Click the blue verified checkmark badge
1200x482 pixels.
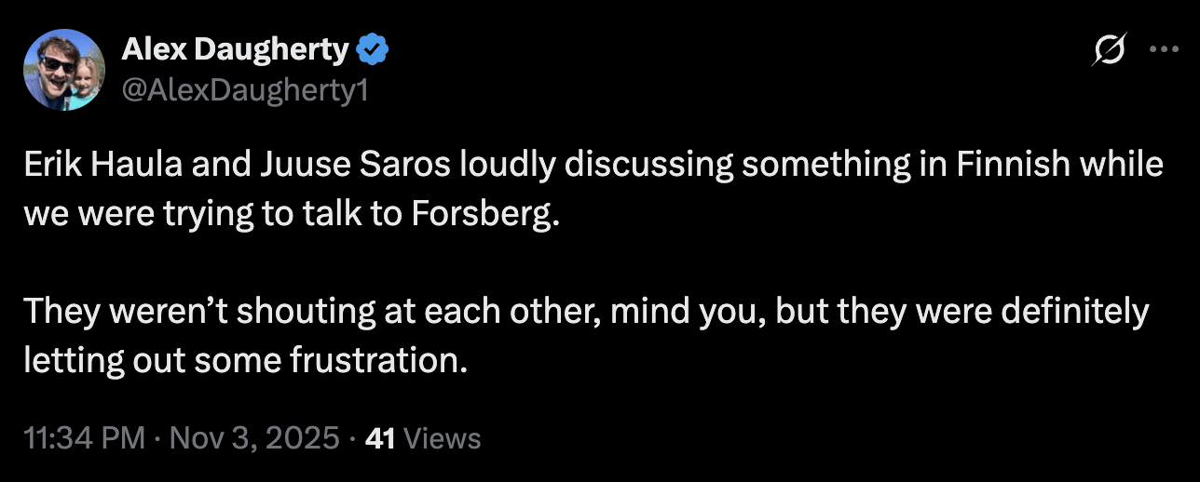[373, 51]
